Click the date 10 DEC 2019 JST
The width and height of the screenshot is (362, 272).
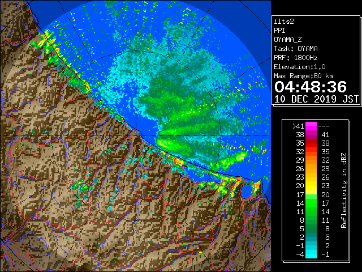[316, 99]
